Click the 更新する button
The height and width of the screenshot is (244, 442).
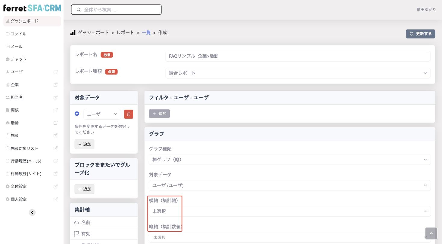[x=420, y=34]
